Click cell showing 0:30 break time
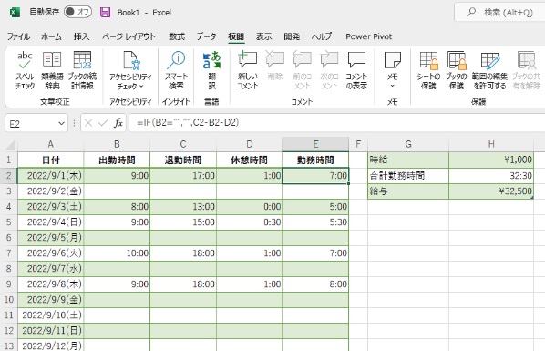This screenshot has height=351, width=545. (249, 222)
